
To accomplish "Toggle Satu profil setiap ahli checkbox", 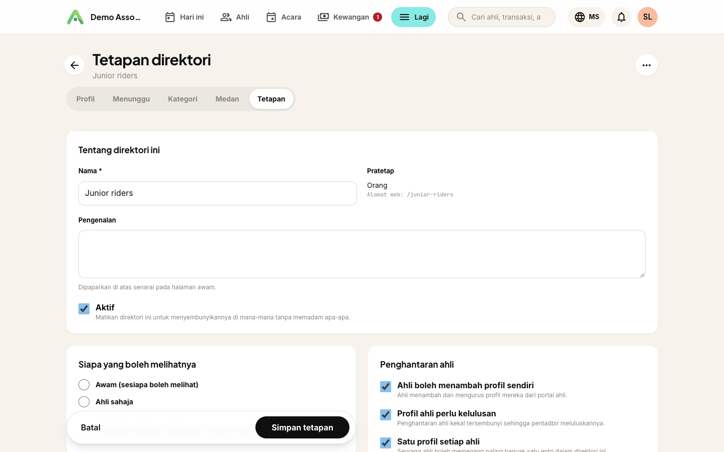I will pos(386,442).
